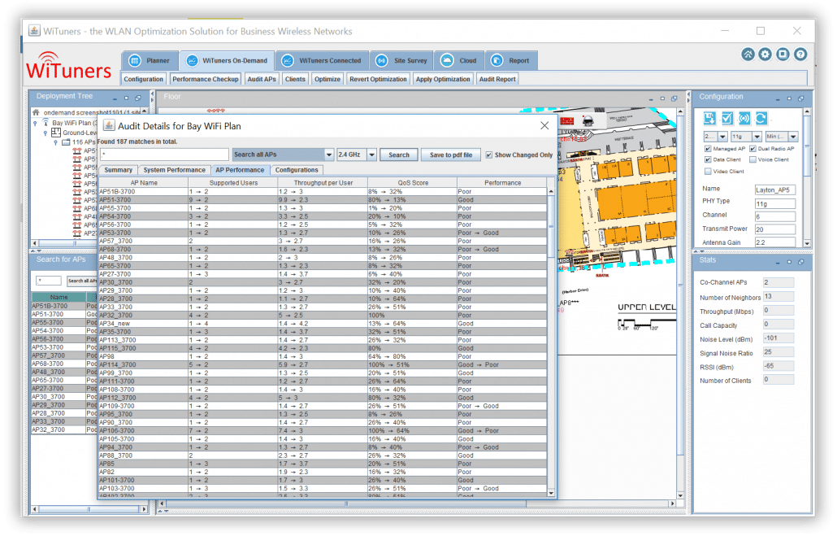
Task: Switch to the Configurations tab
Action: tap(297, 170)
